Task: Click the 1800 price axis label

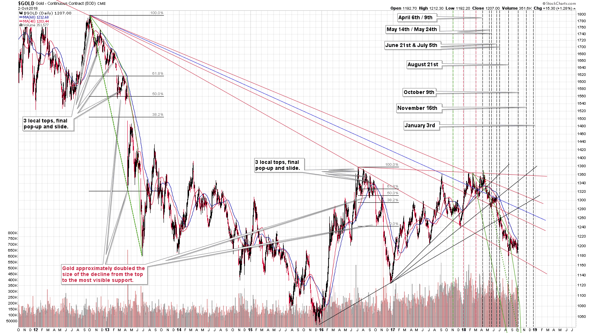Action: [581, 14]
